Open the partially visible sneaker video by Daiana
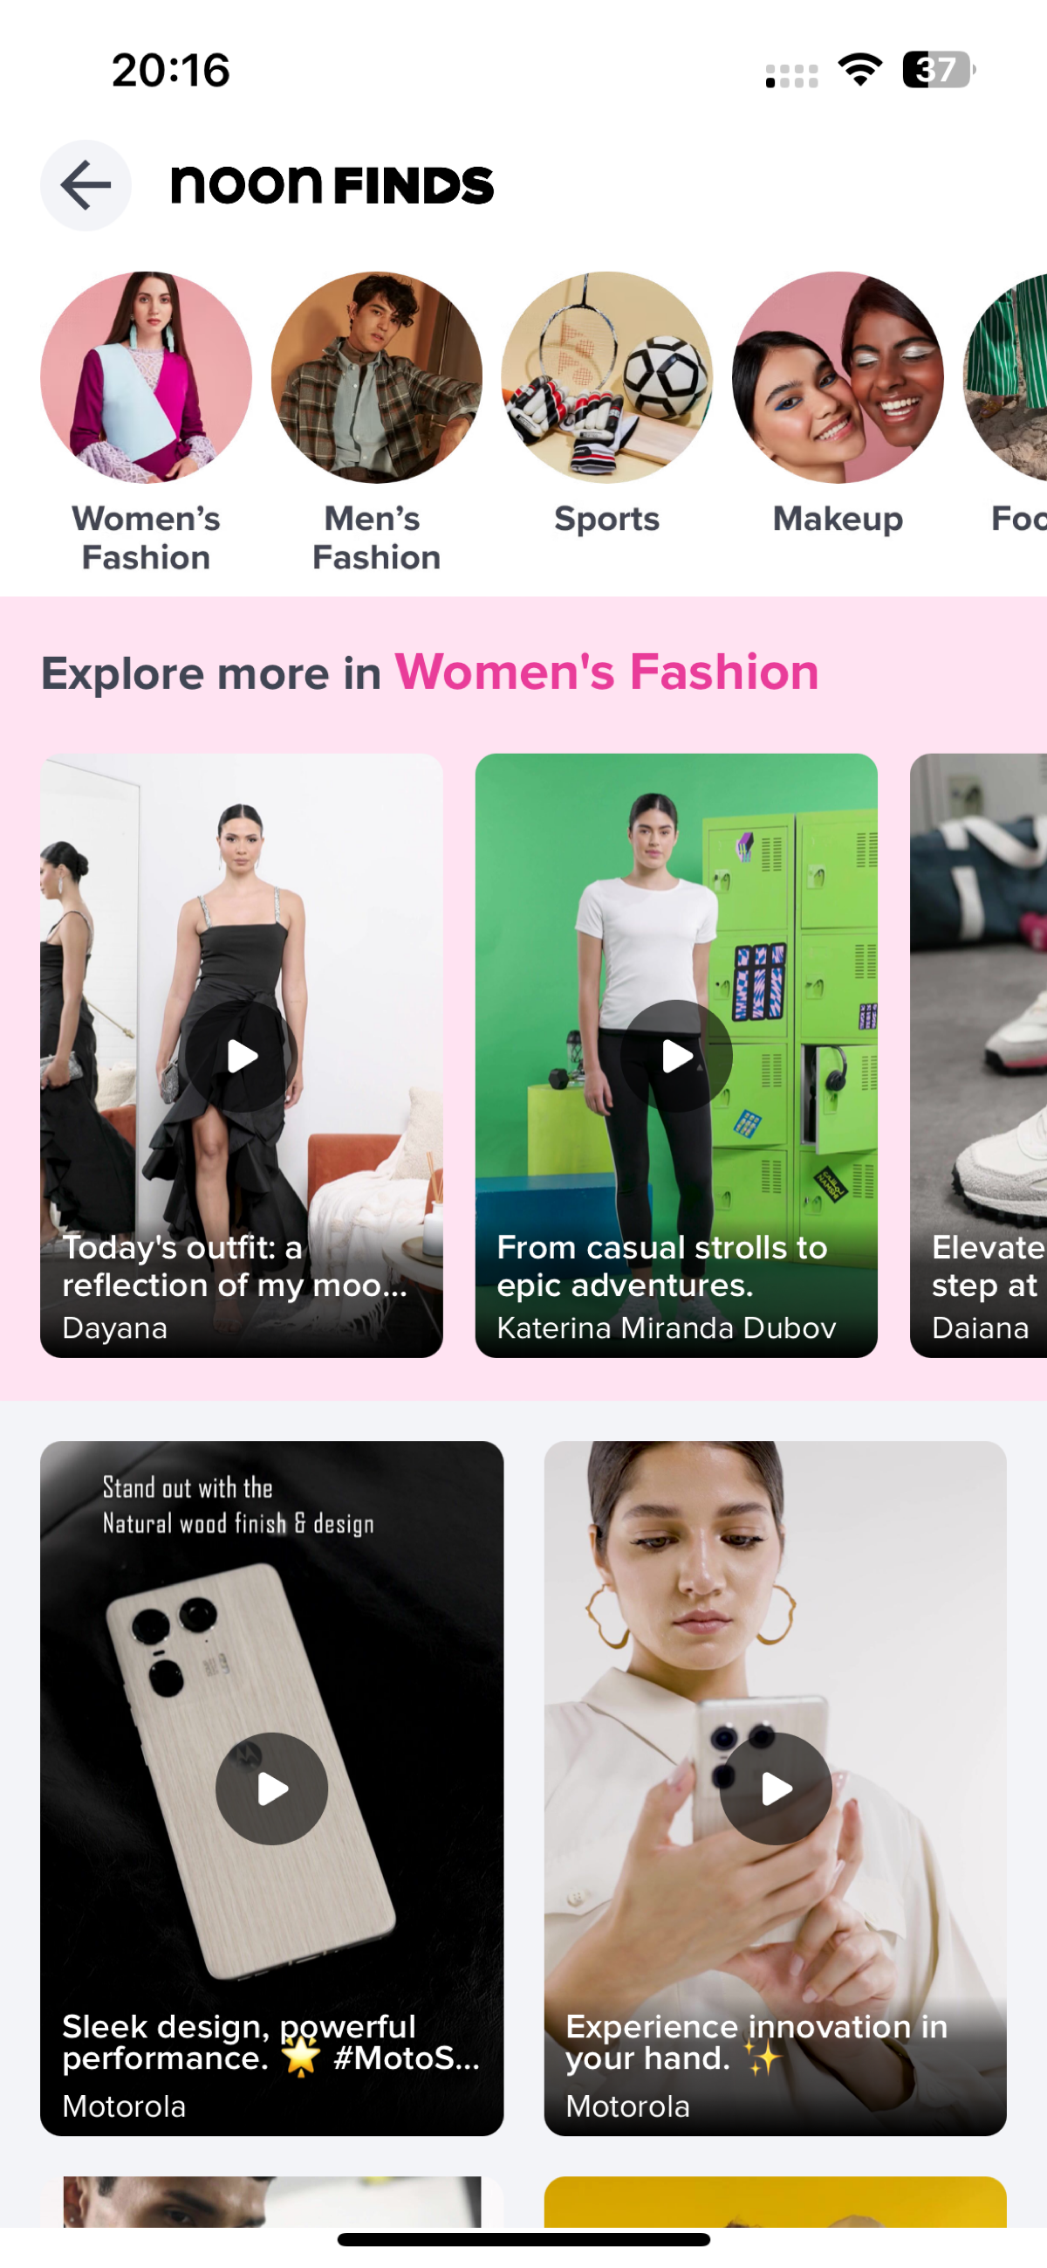Image resolution: width=1047 pixels, height=2268 pixels. click(978, 1055)
